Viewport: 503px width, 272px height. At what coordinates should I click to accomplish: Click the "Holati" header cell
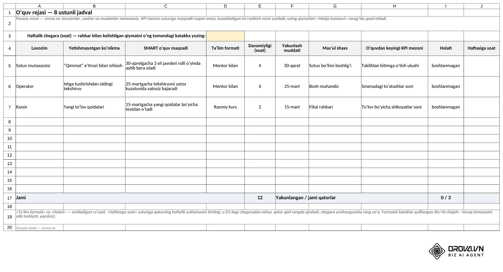point(445,48)
